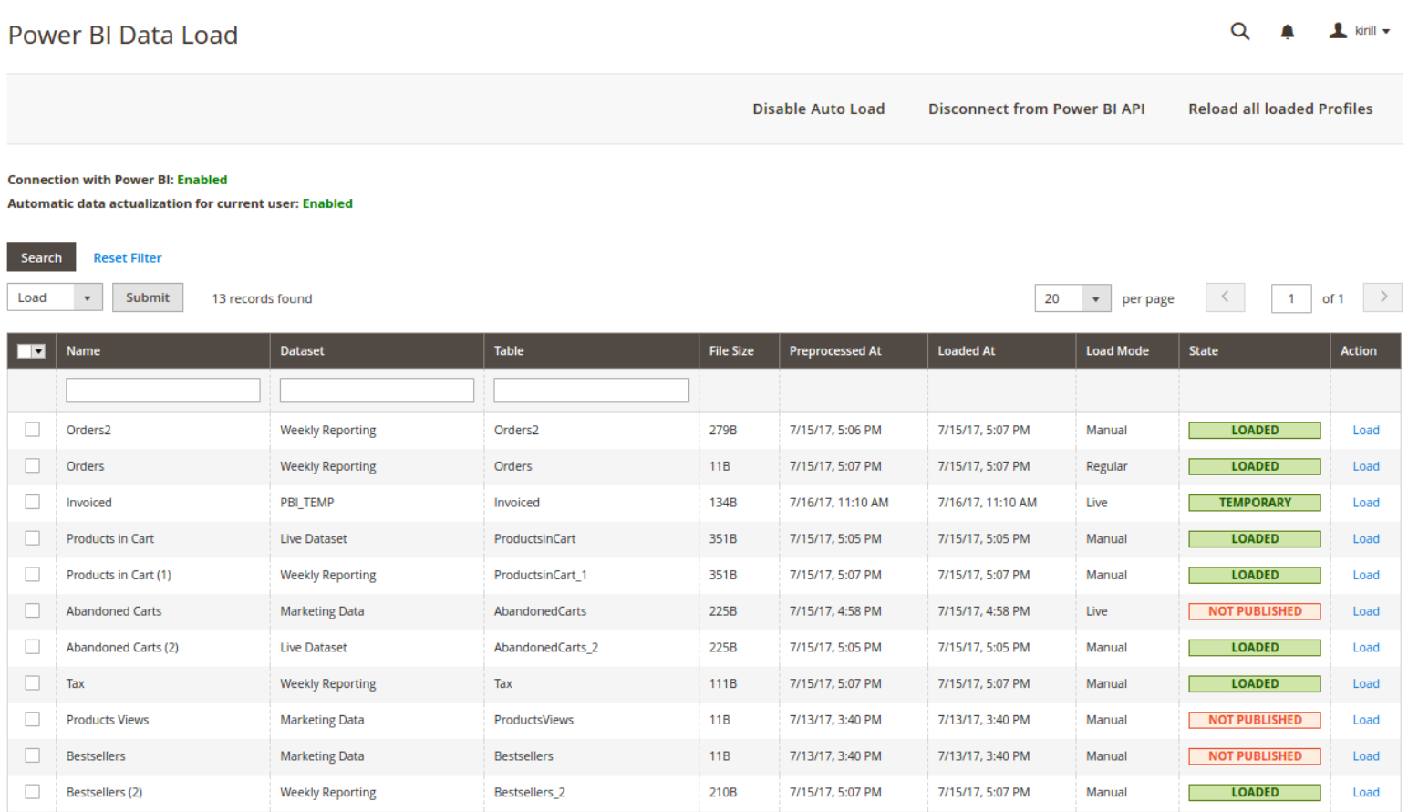Go to the next page arrow
The height and width of the screenshot is (812, 1408).
click(x=1382, y=297)
